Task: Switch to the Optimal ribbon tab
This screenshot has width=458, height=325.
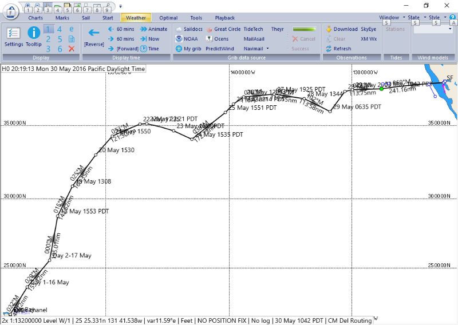Action: [x=168, y=18]
